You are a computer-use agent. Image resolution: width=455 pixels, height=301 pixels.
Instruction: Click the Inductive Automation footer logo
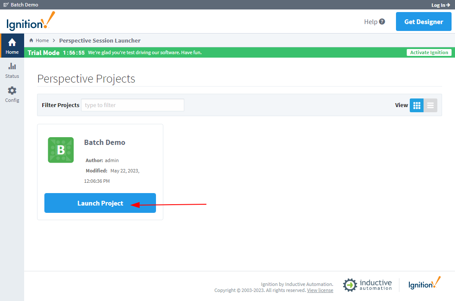click(368, 285)
